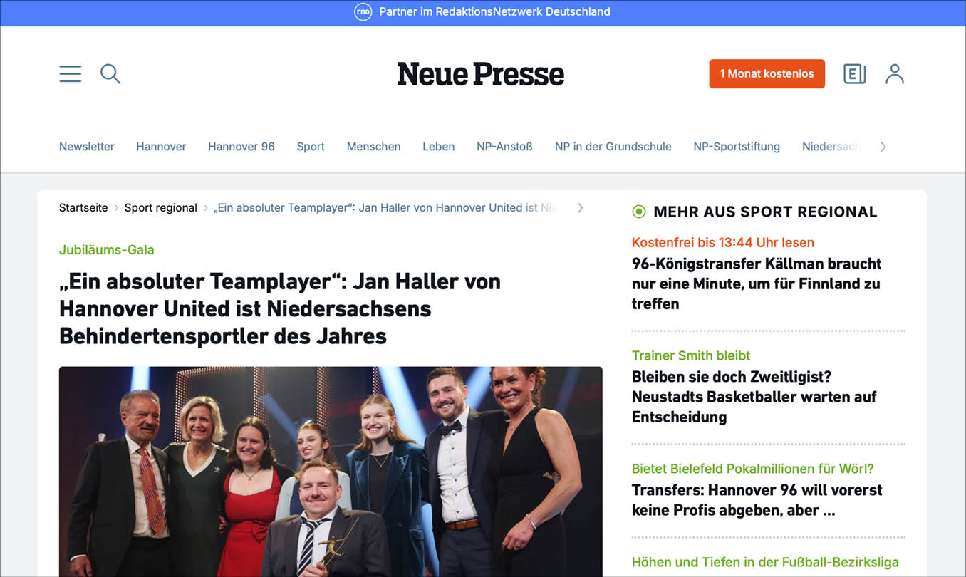Select the Hannover 96 menu item

click(241, 146)
